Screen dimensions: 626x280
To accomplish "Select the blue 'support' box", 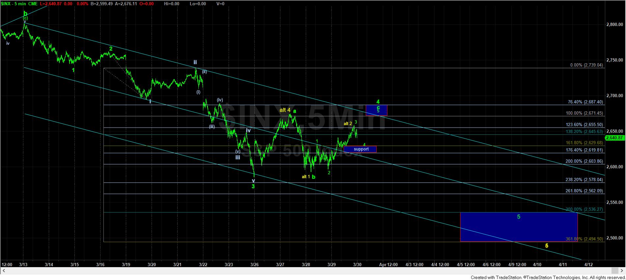I will tap(360, 149).
